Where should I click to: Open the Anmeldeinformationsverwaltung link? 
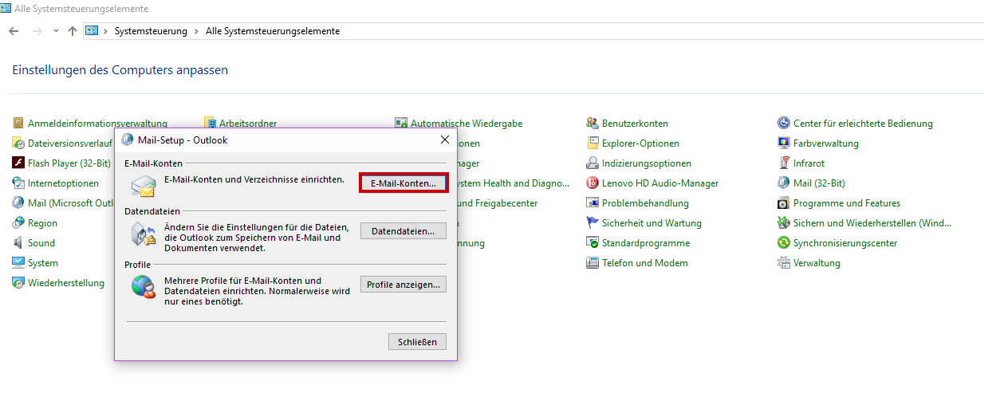(x=97, y=124)
